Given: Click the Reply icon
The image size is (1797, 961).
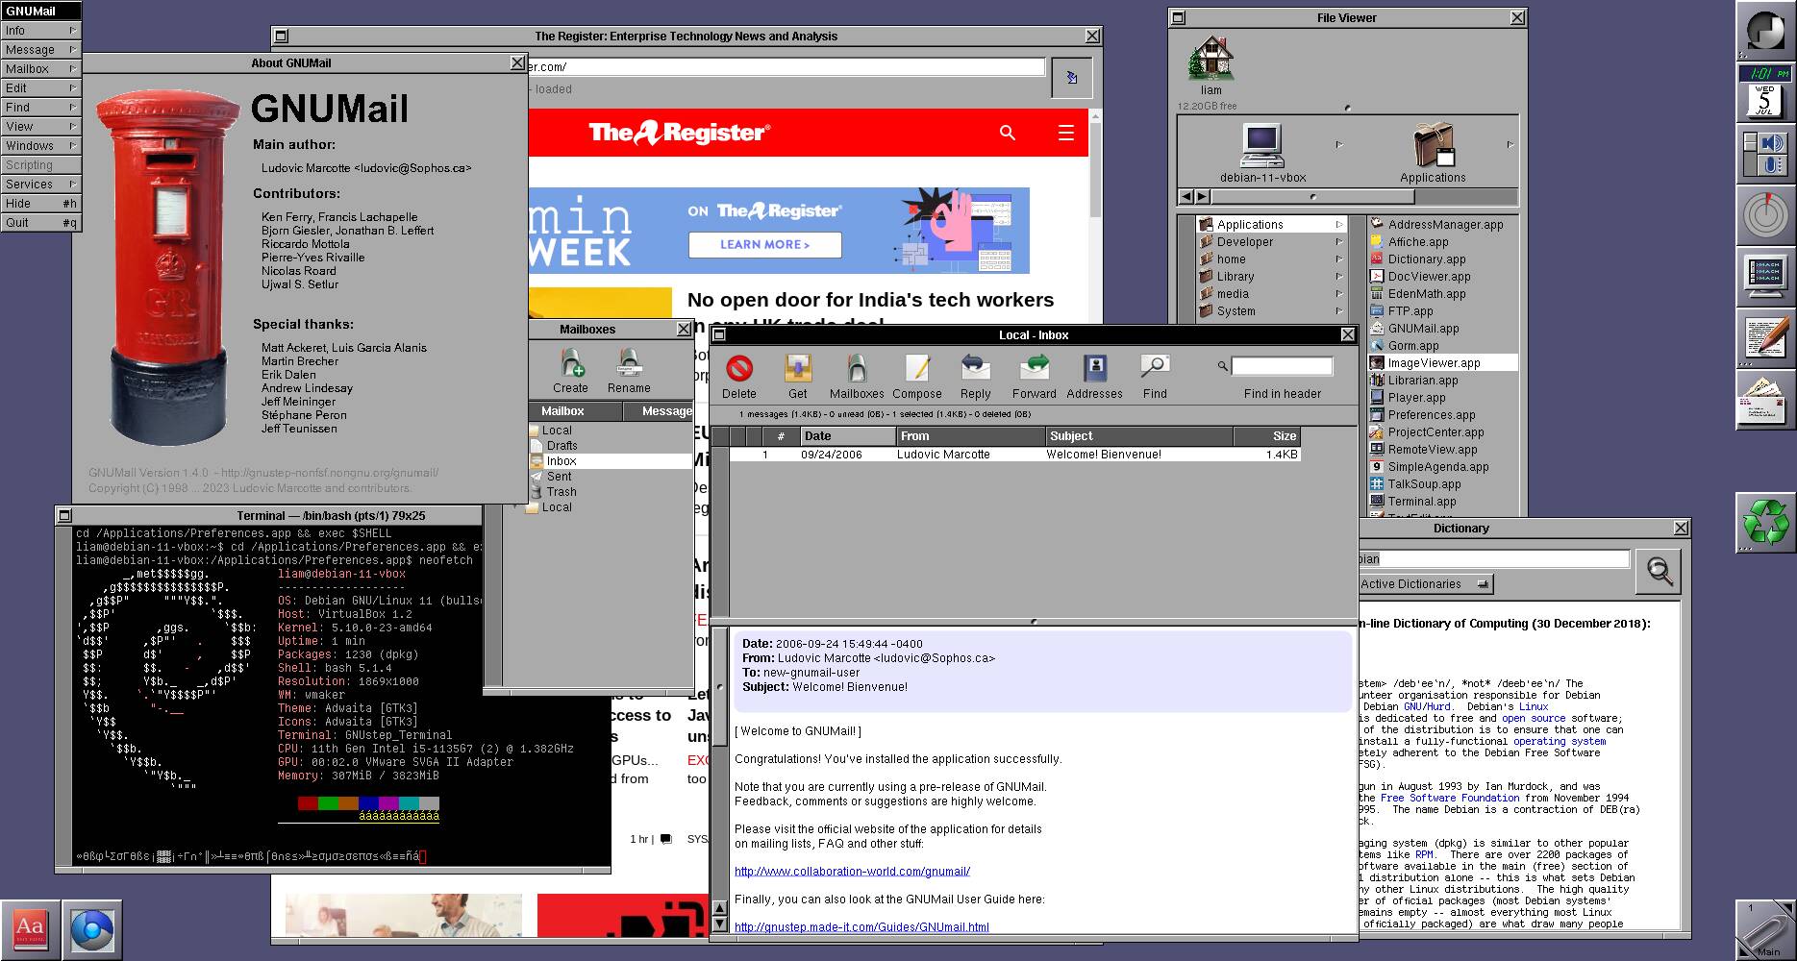Looking at the screenshot, I should coord(975,369).
